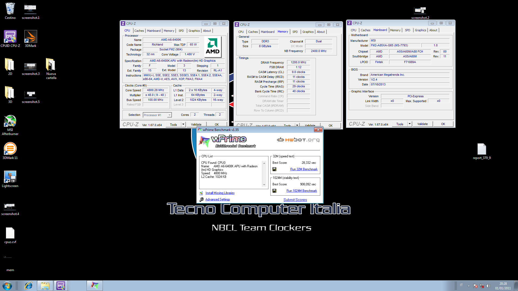This screenshot has height=291, width=518.
Task: Open the Nuova cartella folder
Action: click(51, 69)
